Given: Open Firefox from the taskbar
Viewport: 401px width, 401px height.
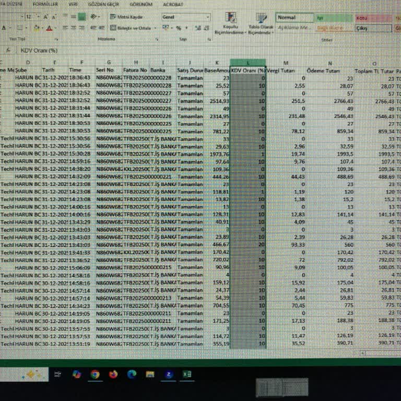Looking at the screenshot, I should [113, 374].
